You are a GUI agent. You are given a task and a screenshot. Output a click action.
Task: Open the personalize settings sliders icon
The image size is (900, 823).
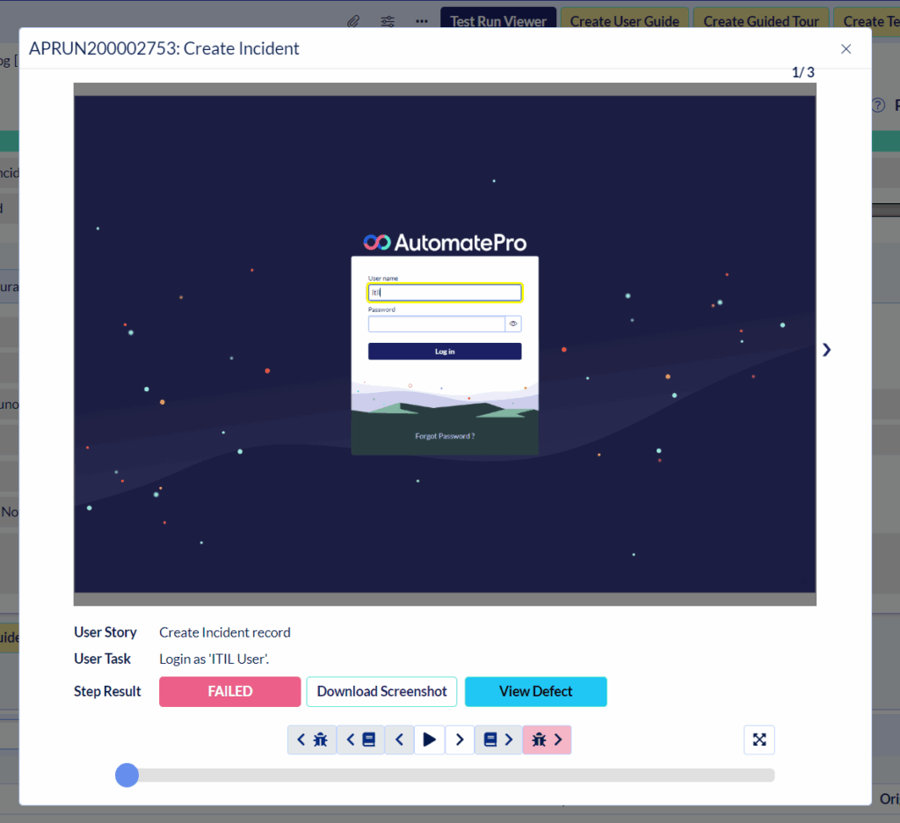[x=388, y=21]
